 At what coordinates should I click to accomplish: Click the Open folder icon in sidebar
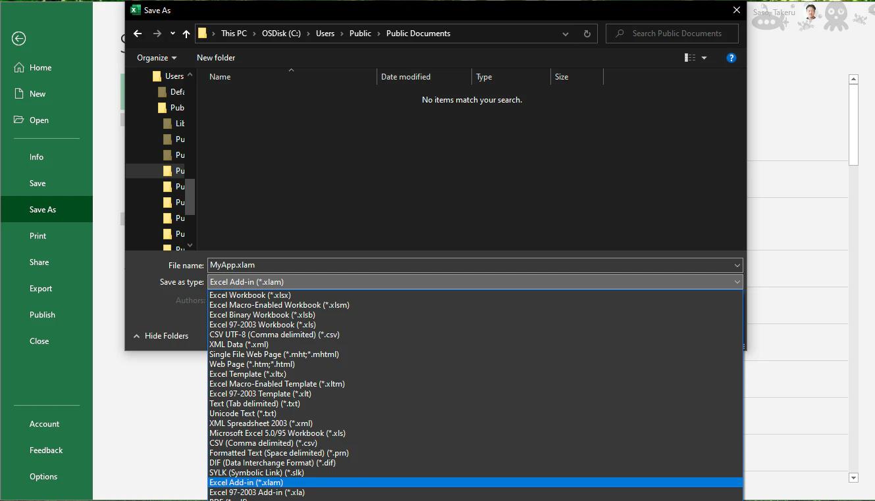click(x=19, y=120)
